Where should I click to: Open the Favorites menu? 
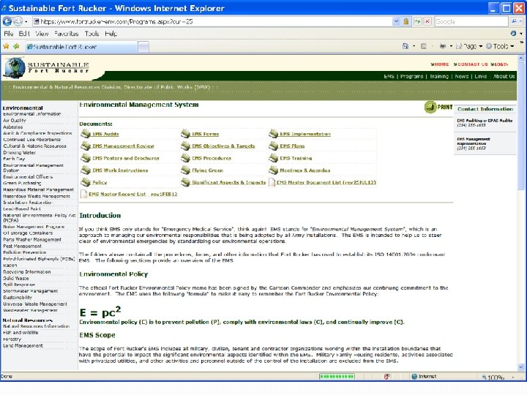(x=66, y=34)
